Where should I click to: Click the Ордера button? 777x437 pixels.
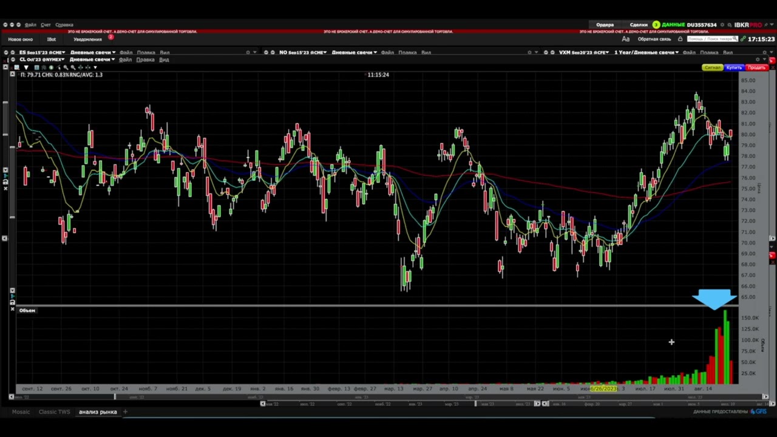[605, 25]
